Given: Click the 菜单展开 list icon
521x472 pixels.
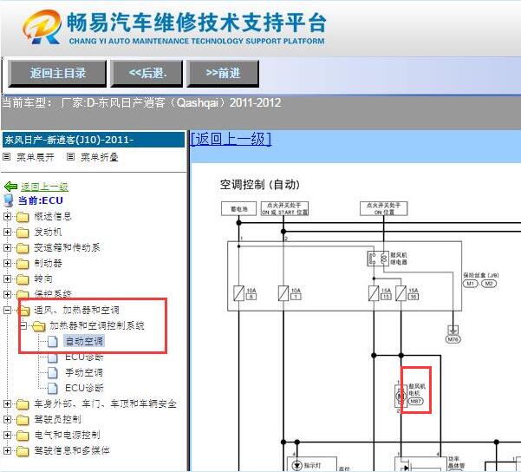Looking at the screenshot, I should tap(7, 157).
